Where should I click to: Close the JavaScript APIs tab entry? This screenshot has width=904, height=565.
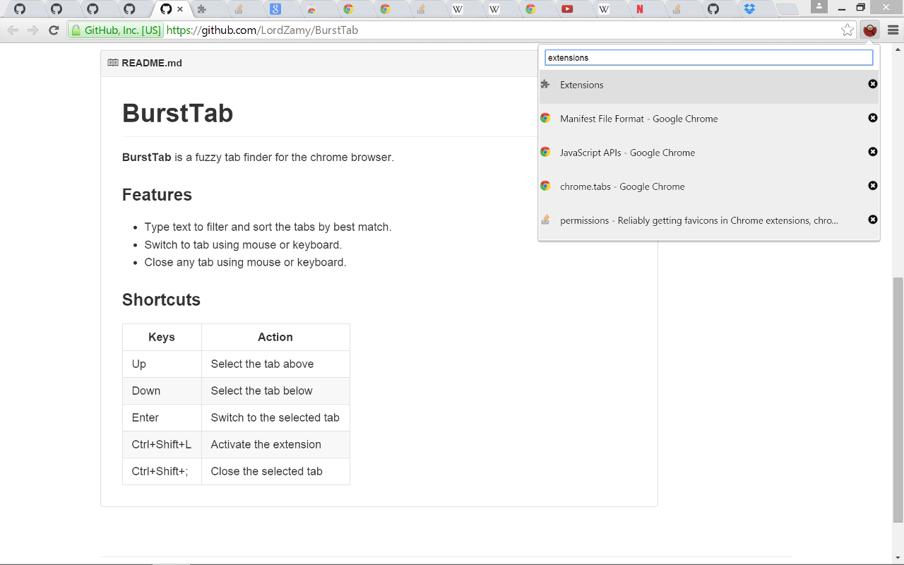873,152
